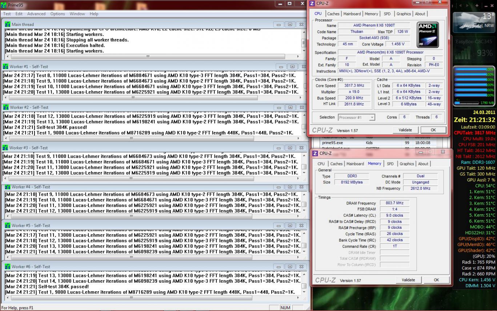Click the Ram: DDR3-1607 sidebar line

(478, 162)
